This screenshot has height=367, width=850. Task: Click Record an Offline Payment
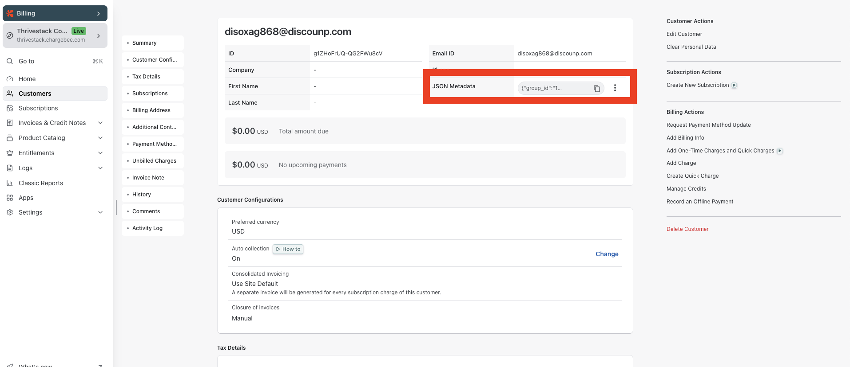point(700,202)
